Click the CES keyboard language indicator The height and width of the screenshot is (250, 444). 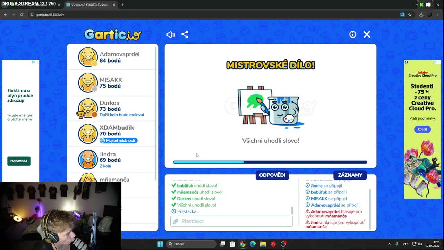click(405, 244)
